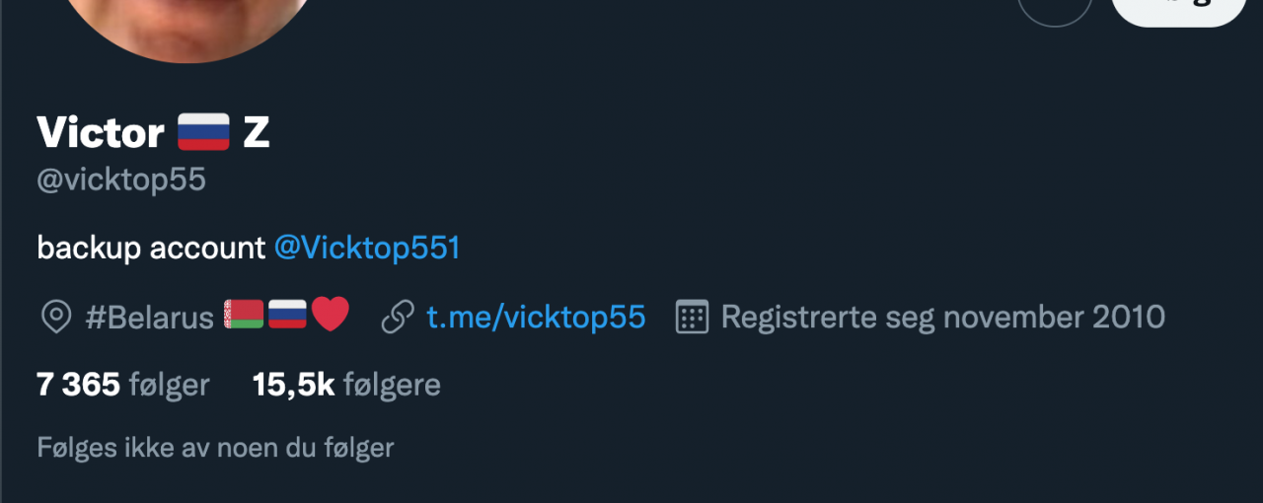Click the Russian flag beside #Belarus

(x=287, y=317)
